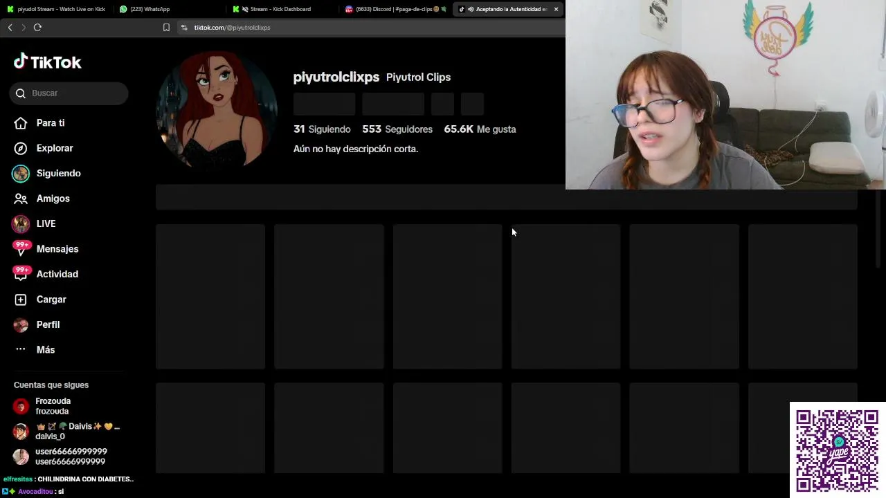Click the 65.6K Me gusta count
The height and width of the screenshot is (498, 886).
point(480,129)
